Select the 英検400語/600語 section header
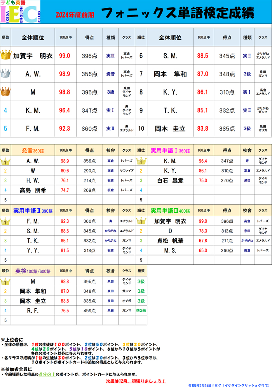 tap(33, 271)
